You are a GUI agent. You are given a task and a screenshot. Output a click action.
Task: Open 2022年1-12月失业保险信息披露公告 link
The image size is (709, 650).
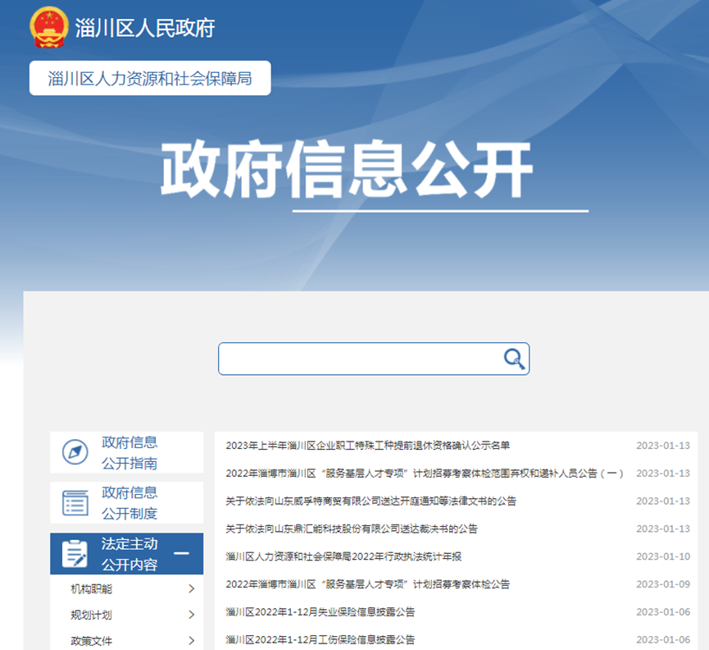click(320, 612)
